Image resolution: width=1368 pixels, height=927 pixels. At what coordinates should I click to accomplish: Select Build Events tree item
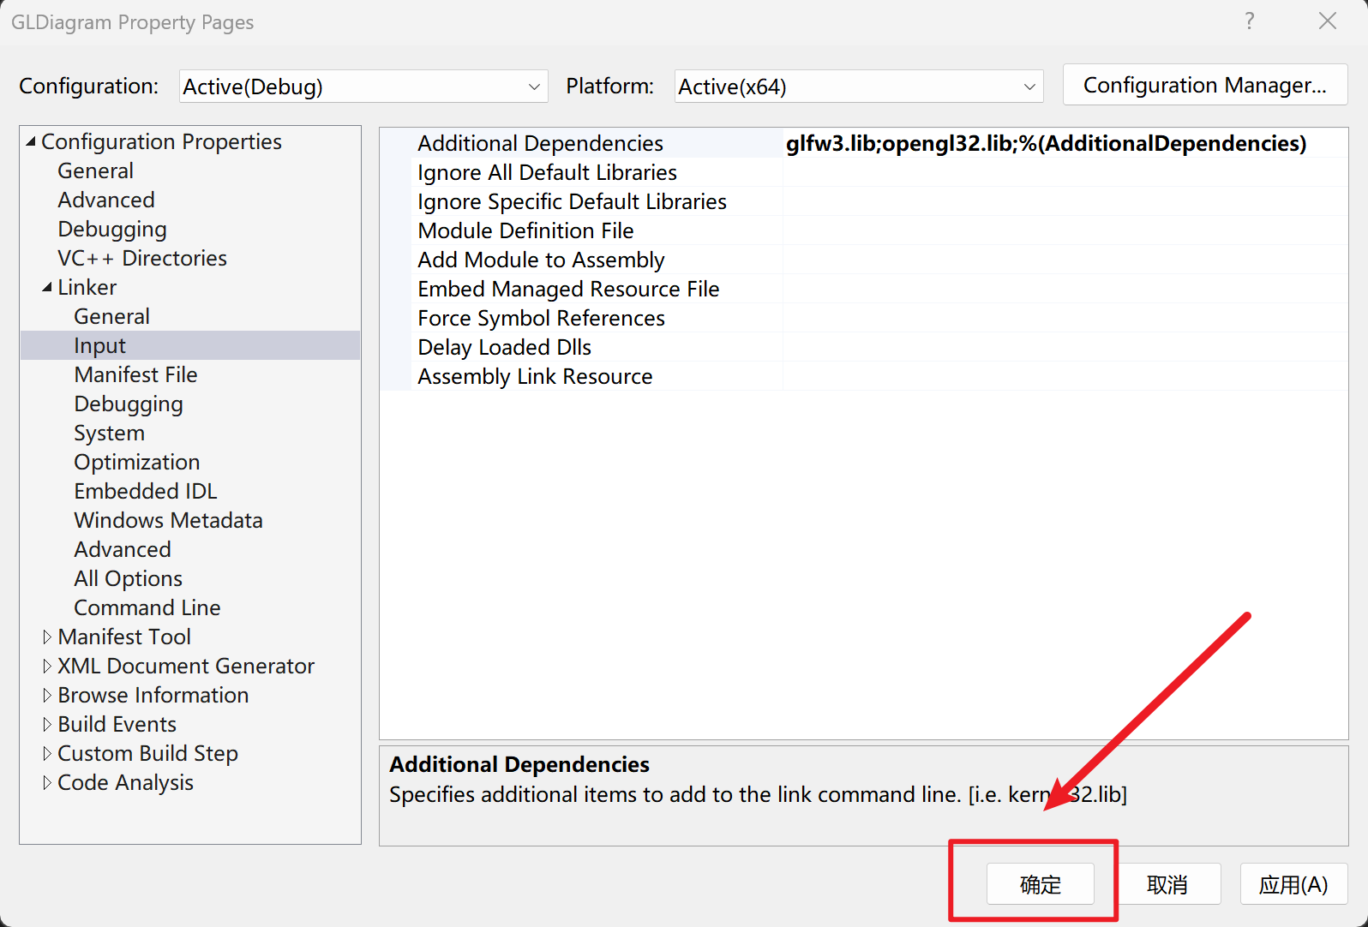117,725
